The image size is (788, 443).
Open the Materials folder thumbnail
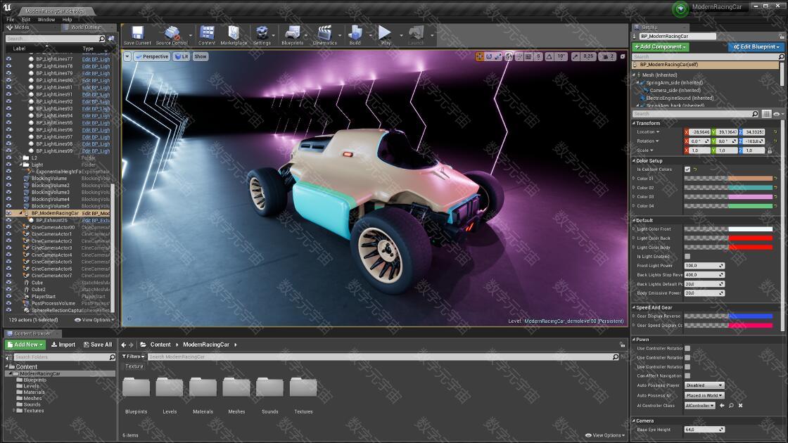click(x=203, y=389)
